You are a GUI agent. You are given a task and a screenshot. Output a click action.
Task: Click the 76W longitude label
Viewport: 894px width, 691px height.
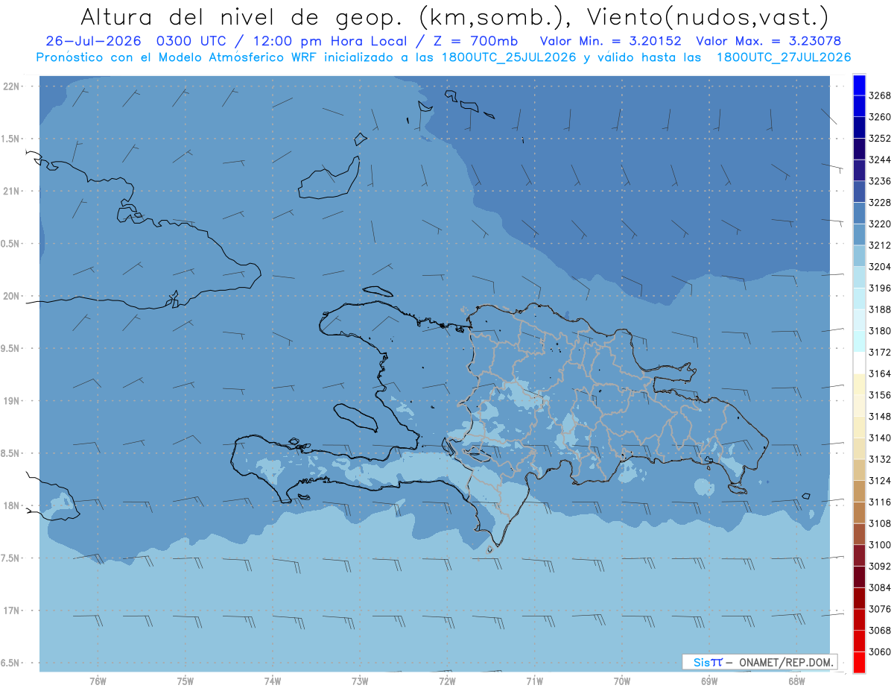tap(98, 681)
